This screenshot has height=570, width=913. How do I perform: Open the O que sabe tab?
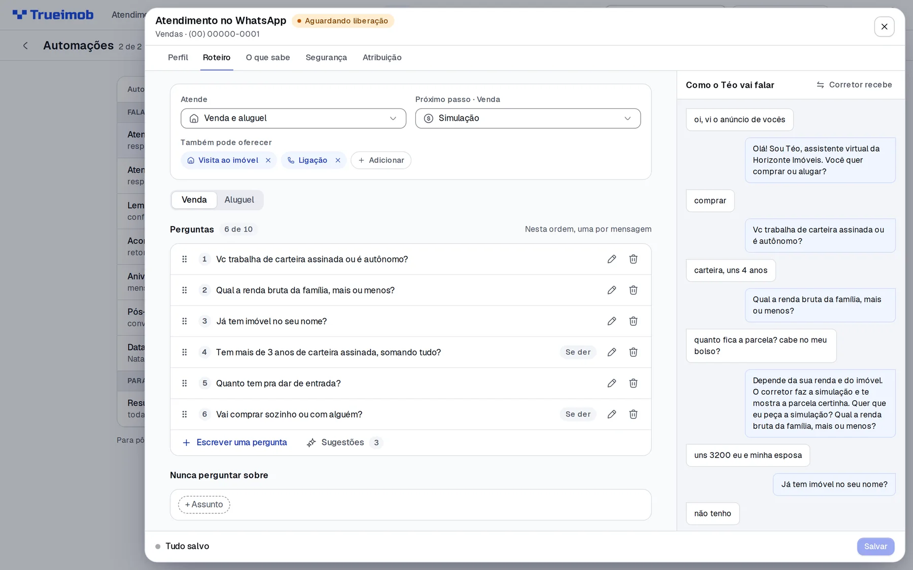268,57
